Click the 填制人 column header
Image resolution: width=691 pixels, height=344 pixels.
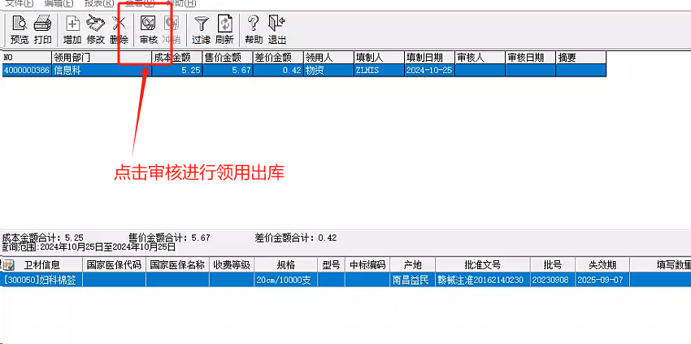coord(380,57)
